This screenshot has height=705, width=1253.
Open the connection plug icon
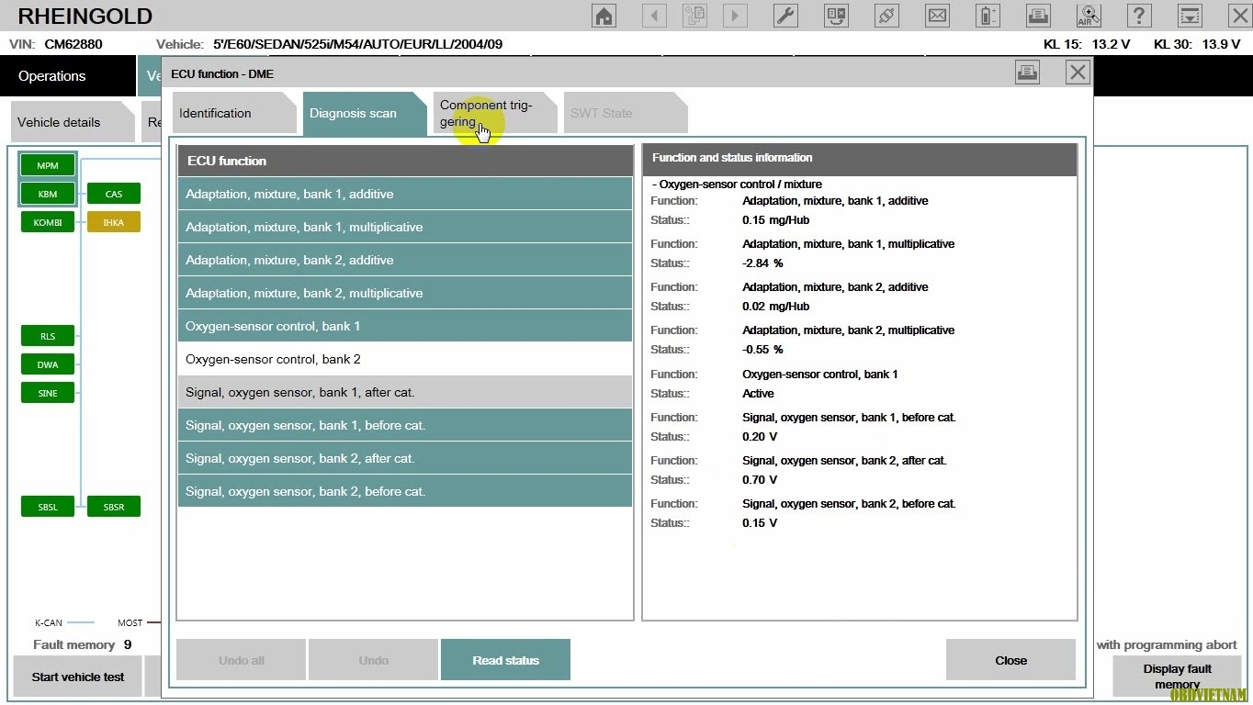(886, 16)
